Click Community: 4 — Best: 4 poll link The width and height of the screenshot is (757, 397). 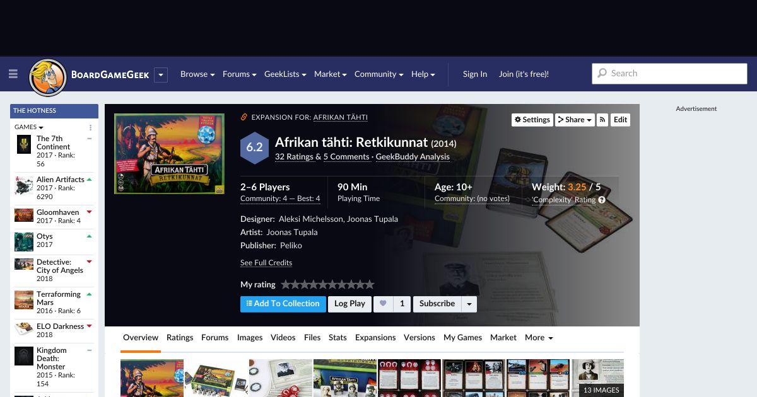click(280, 199)
